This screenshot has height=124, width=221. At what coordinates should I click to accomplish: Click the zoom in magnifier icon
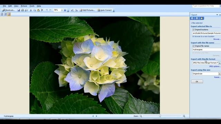(184, 116)
